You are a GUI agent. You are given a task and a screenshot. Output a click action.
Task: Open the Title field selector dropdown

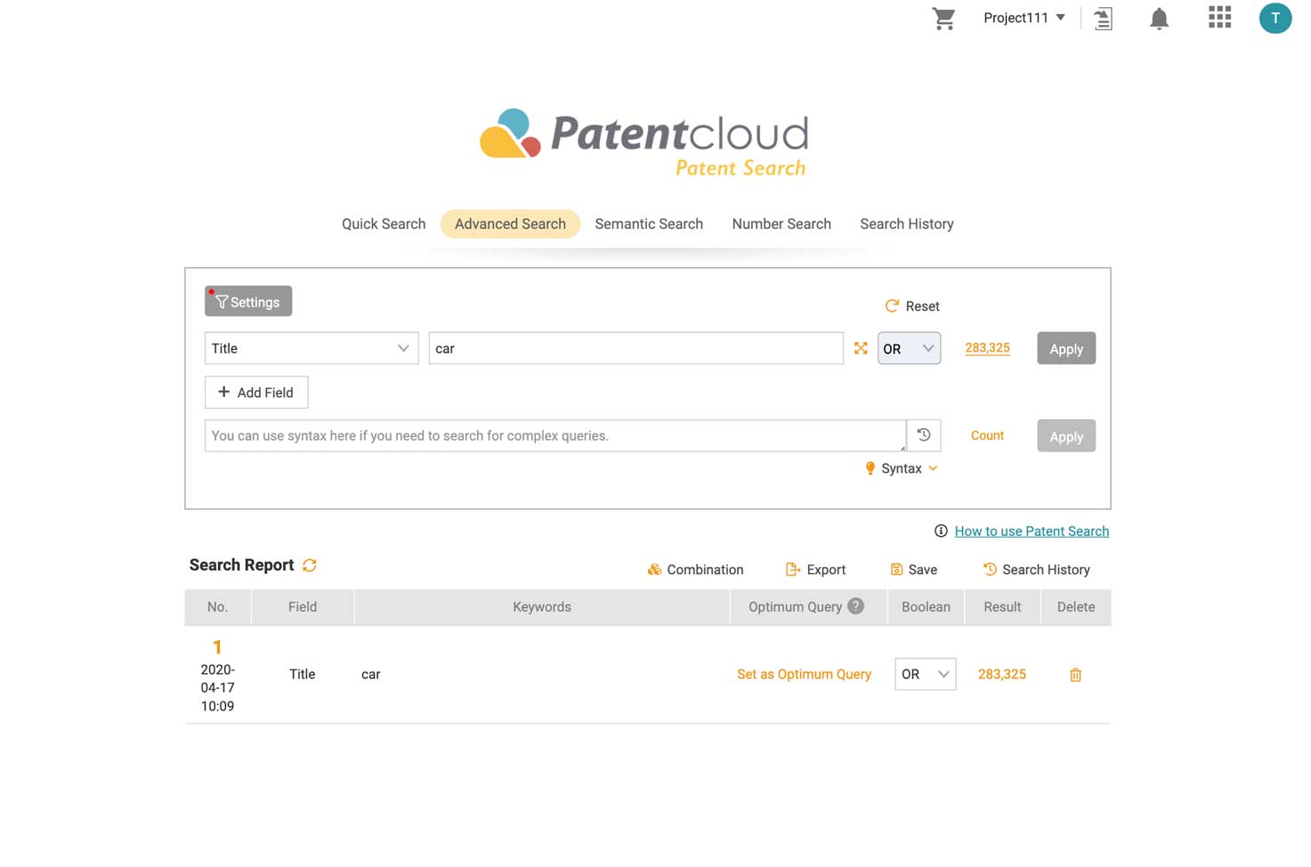(312, 348)
